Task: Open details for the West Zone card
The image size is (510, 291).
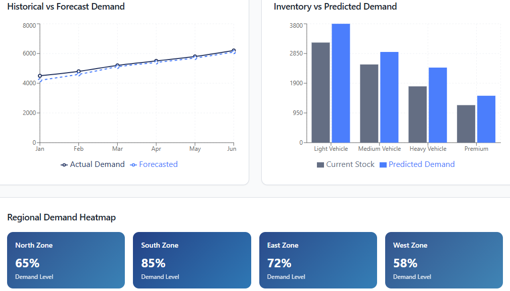Action: [444, 260]
